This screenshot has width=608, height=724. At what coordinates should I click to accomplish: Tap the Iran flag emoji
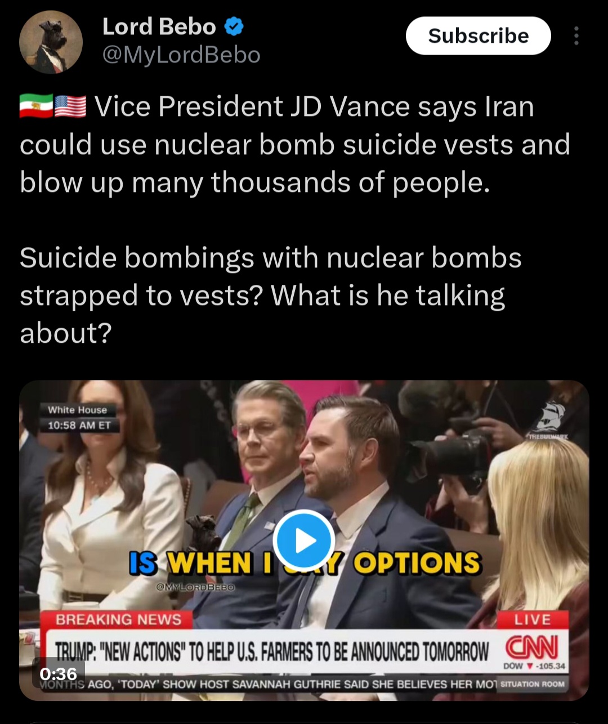tap(36, 106)
